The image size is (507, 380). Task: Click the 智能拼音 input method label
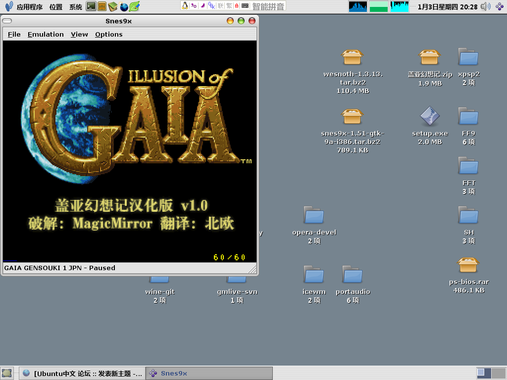(268, 6)
